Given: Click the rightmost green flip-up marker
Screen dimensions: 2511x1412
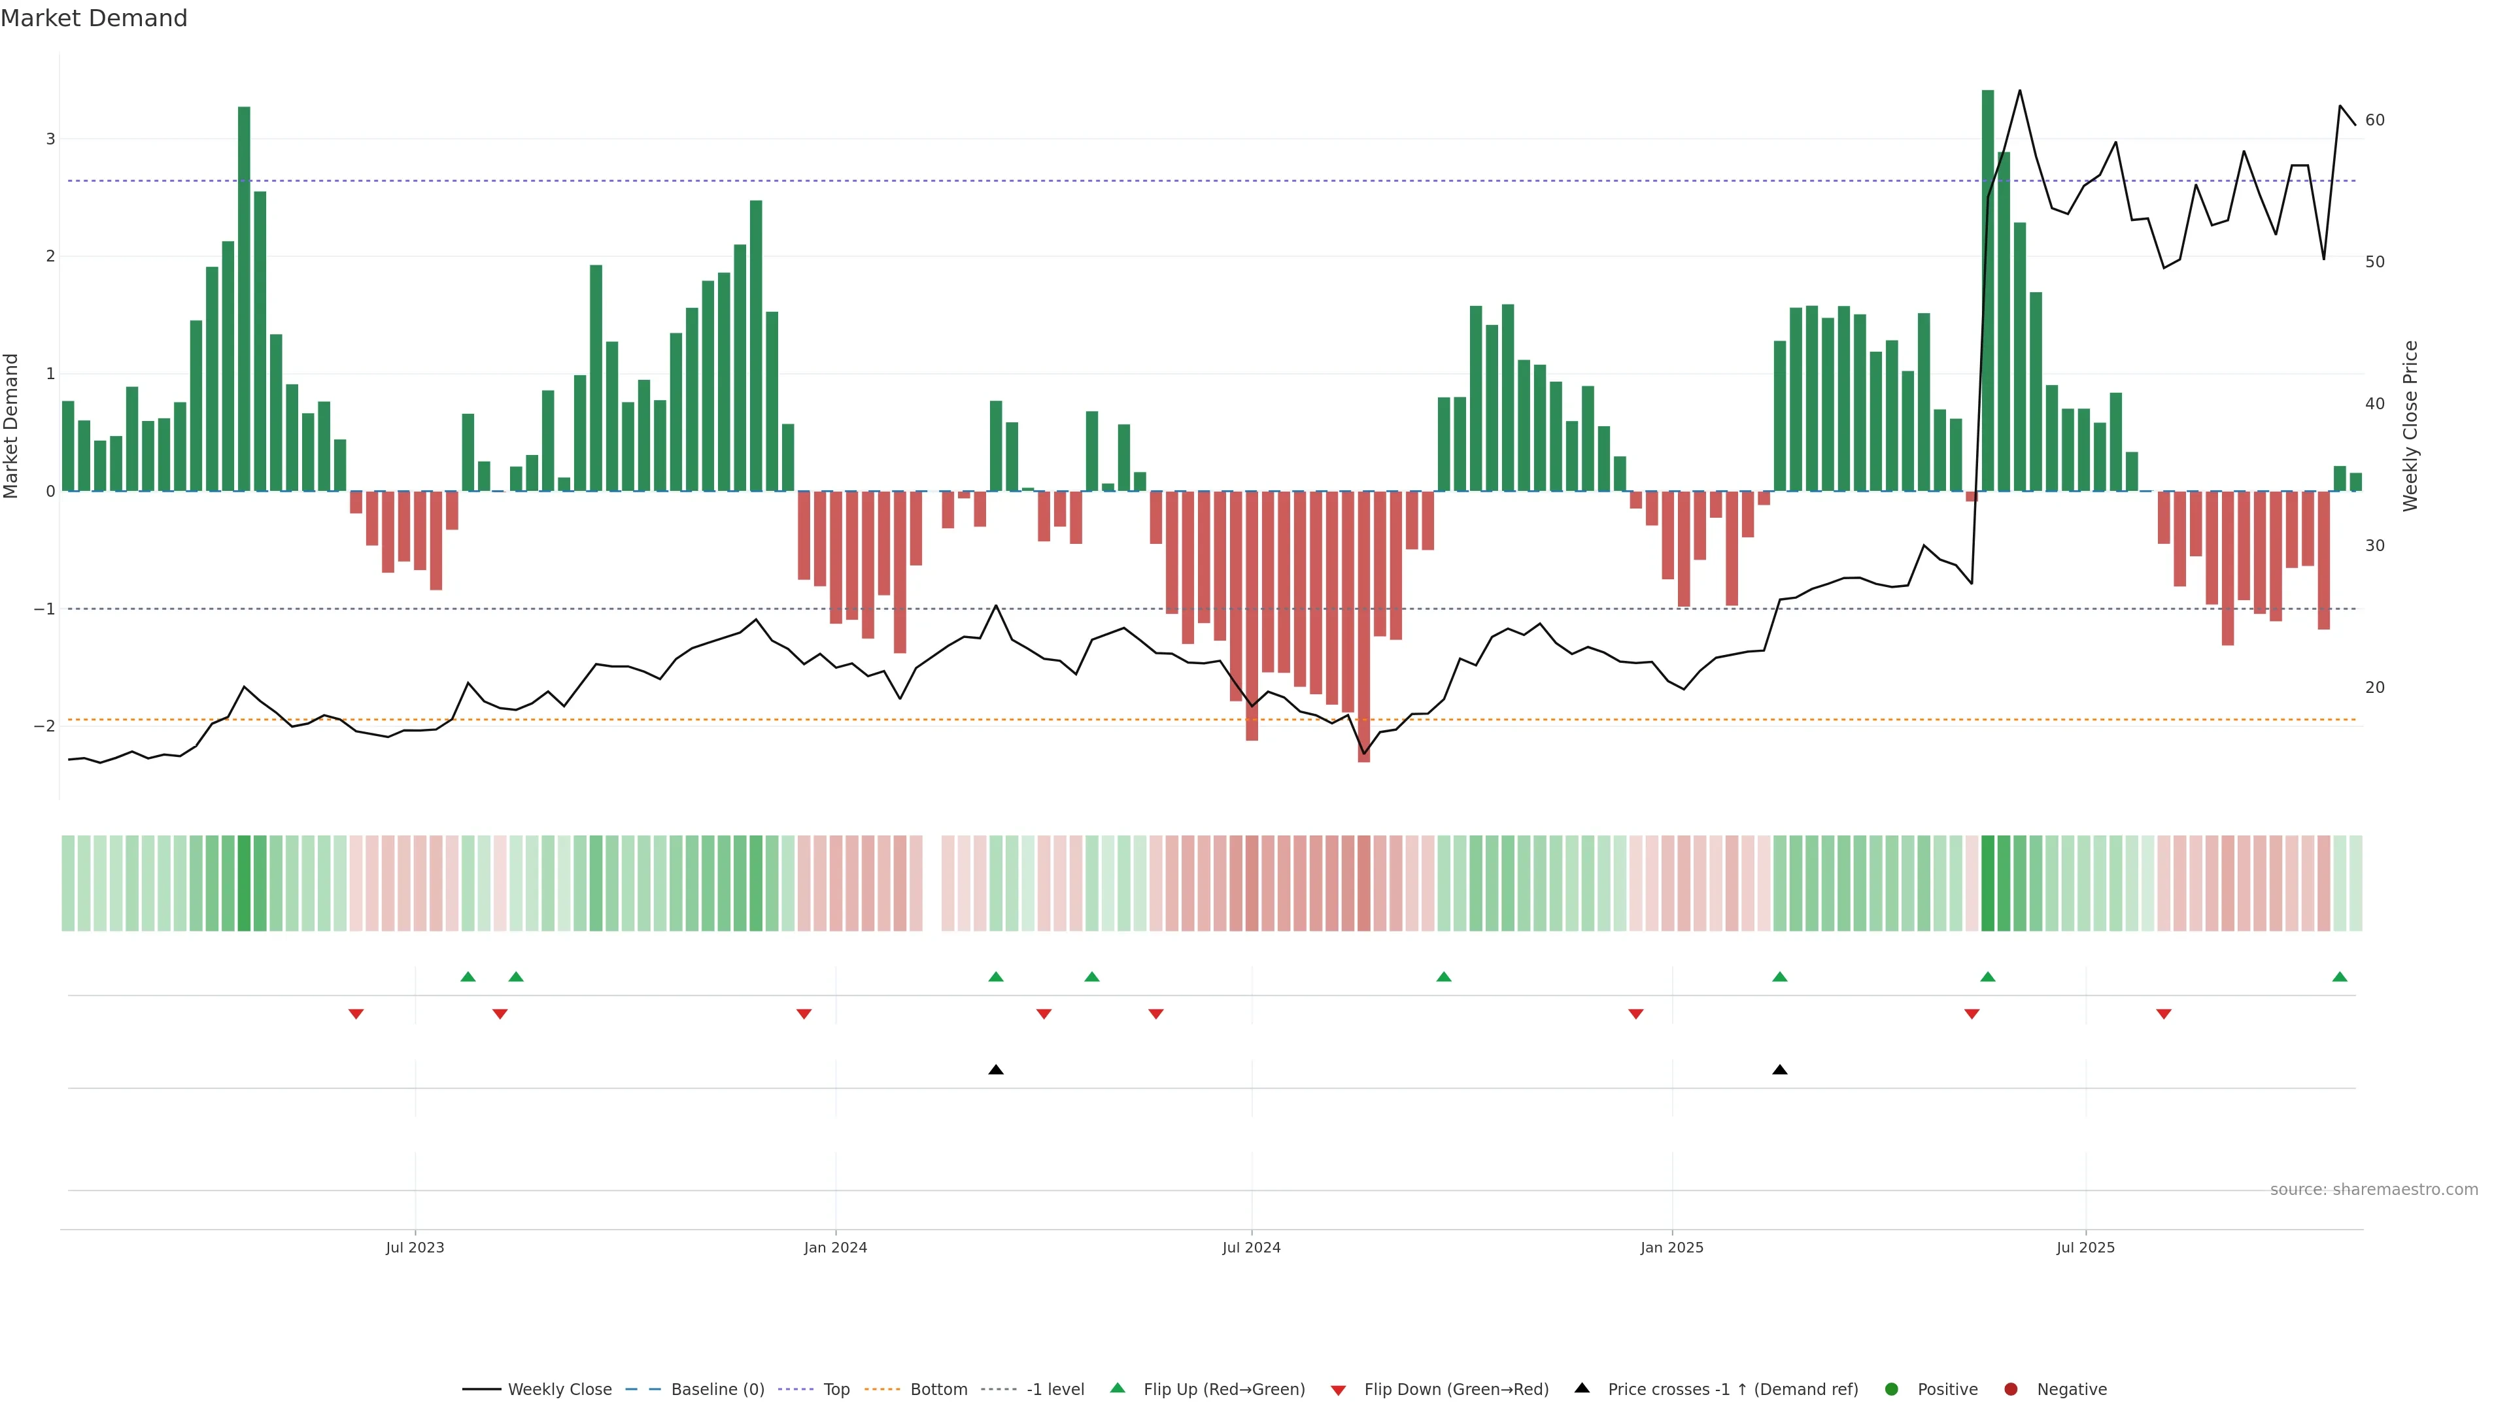Looking at the screenshot, I should pyautogui.click(x=2340, y=977).
